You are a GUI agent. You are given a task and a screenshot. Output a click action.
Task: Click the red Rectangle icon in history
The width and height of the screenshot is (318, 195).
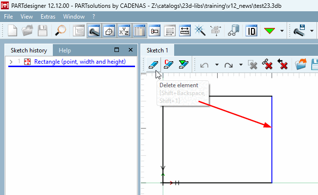[27, 62]
